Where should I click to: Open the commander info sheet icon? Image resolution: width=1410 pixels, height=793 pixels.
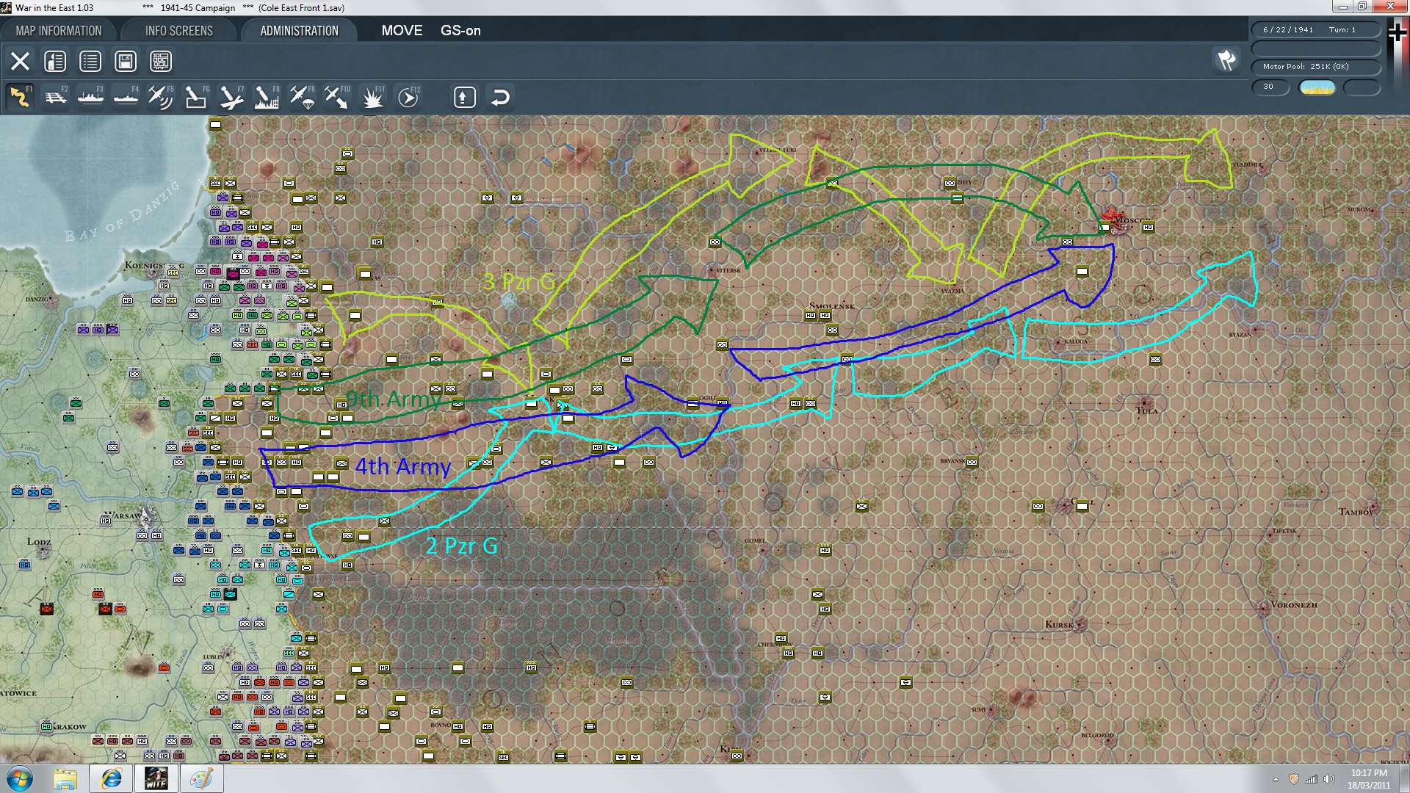[x=55, y=61]
